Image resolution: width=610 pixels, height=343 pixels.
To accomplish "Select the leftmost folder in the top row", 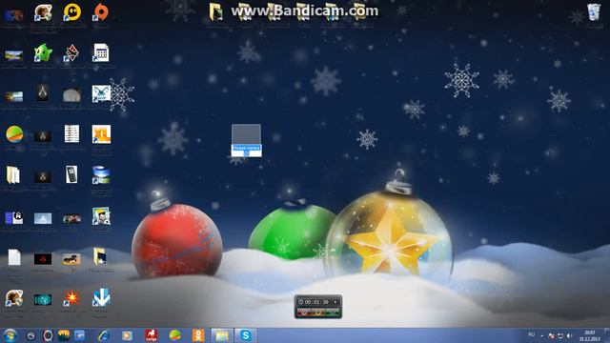I will tap(216, 11).
